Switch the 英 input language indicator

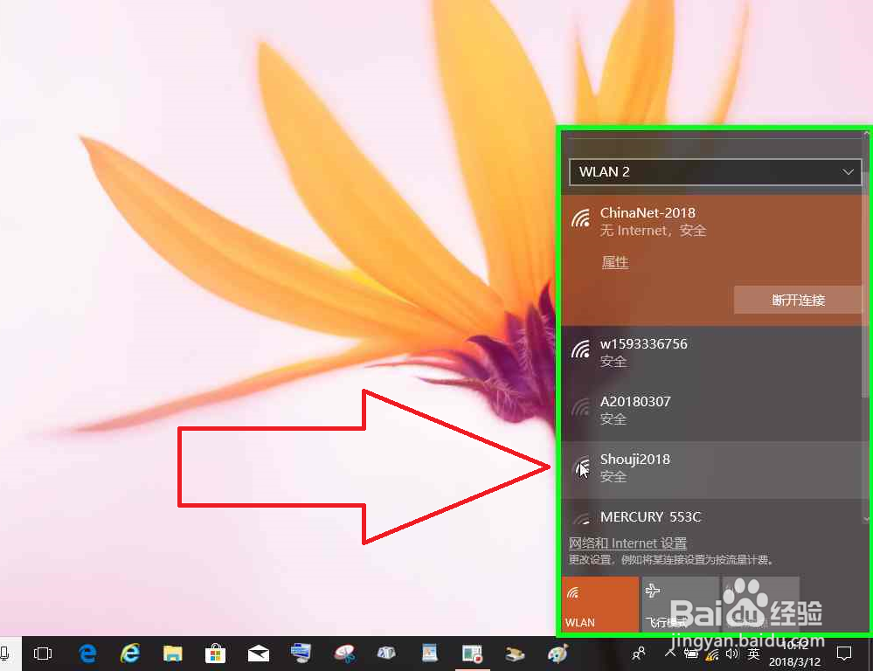coord(753,653)
